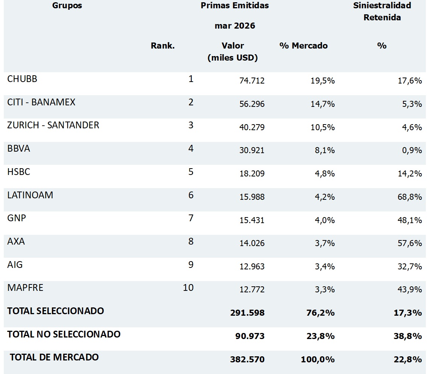Click the Grupos column header
The height and width of the screenshot is (374, 427).
(x=67, y=5)
